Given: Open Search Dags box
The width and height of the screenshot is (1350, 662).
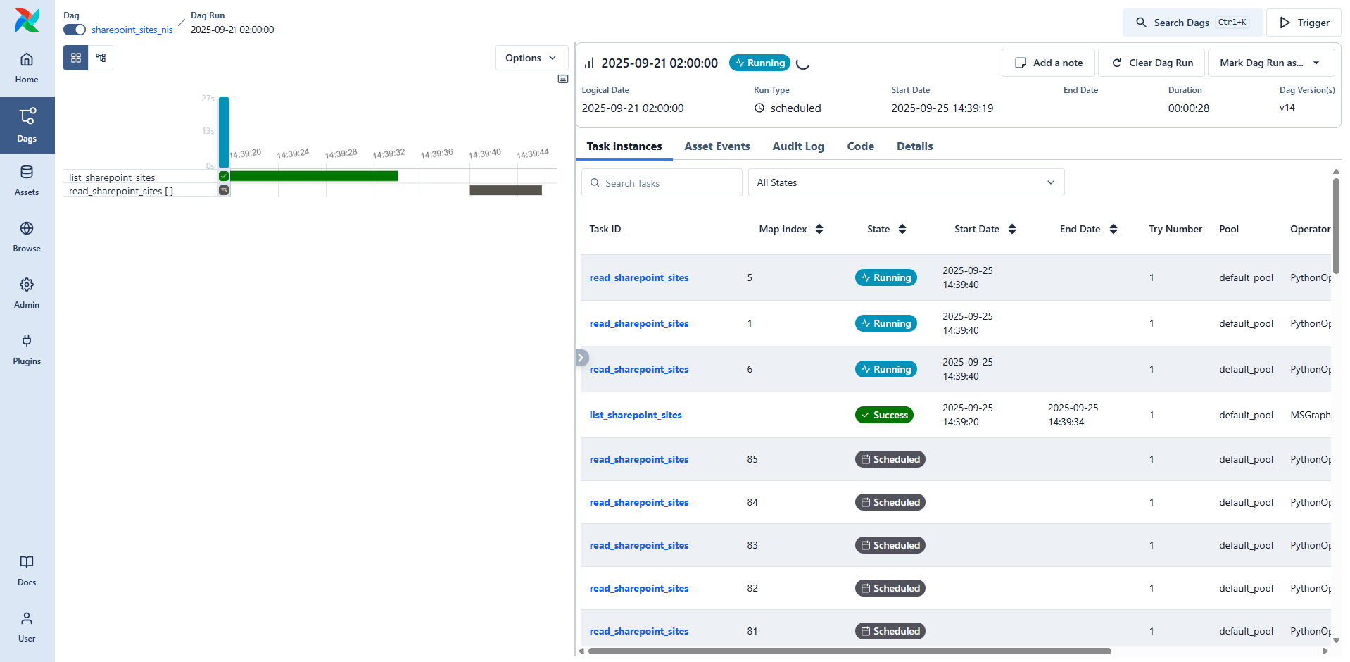Looking at the screenshot, I should point(1192,23).
